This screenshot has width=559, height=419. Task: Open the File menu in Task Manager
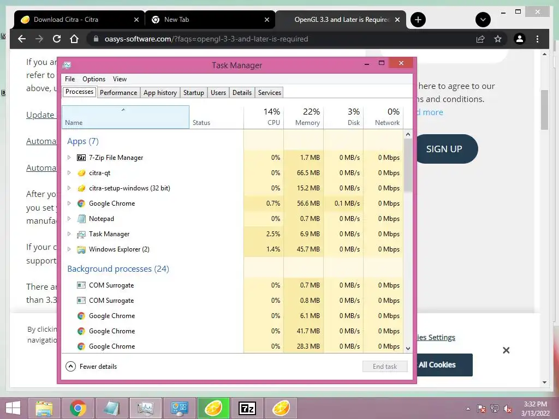coord(70,79)
